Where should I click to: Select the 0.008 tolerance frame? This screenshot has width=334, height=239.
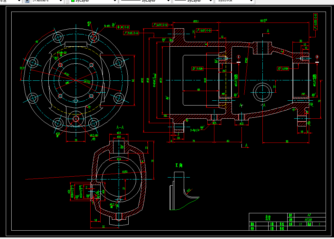[283, 69]
